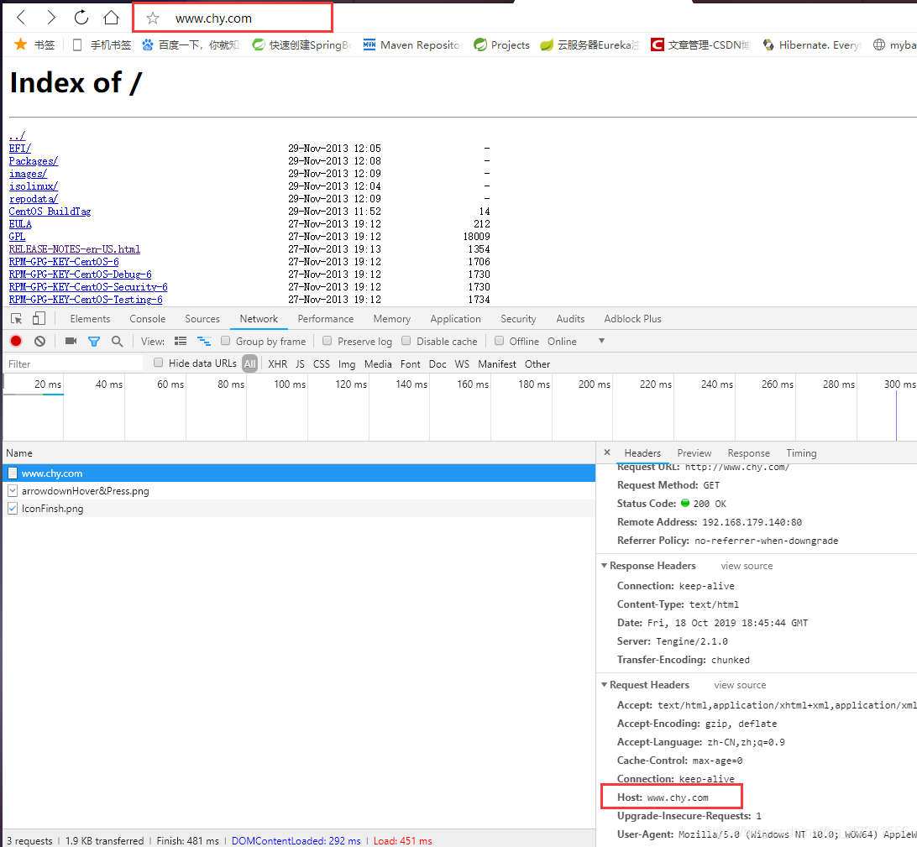Switch to the Memory tab
This screenshot has width=917, height=847.
[x=392, y=319]
